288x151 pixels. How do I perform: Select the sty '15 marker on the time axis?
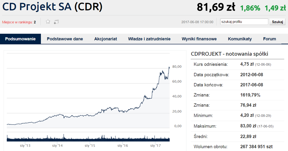click(x=90, y=146)
